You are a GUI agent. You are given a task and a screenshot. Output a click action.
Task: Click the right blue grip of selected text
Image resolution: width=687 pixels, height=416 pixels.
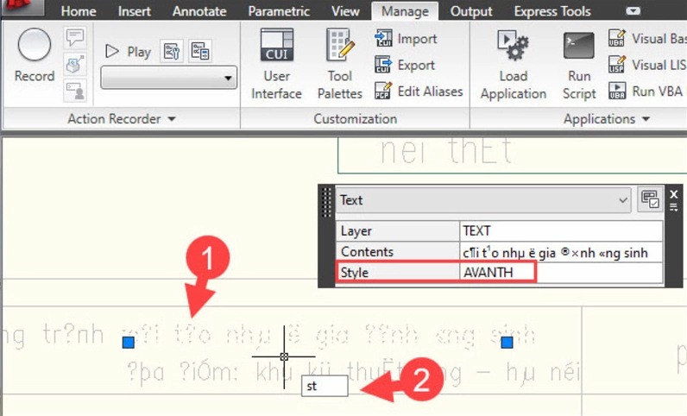507,343
